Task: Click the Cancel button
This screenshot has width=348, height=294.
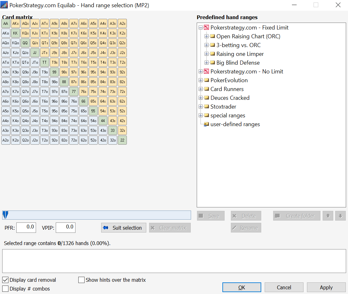Action: tap(284, 287)
